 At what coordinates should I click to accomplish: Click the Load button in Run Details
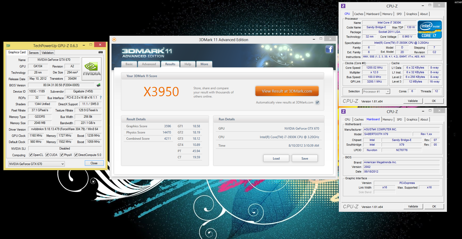[x=276, y=158]
